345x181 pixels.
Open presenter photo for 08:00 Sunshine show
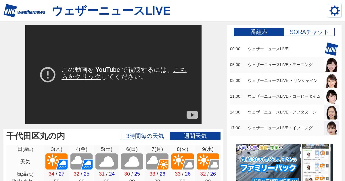(x=331, y=81)
